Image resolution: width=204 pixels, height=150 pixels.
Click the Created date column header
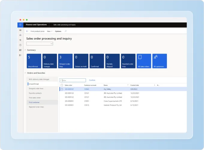(135, 85)
